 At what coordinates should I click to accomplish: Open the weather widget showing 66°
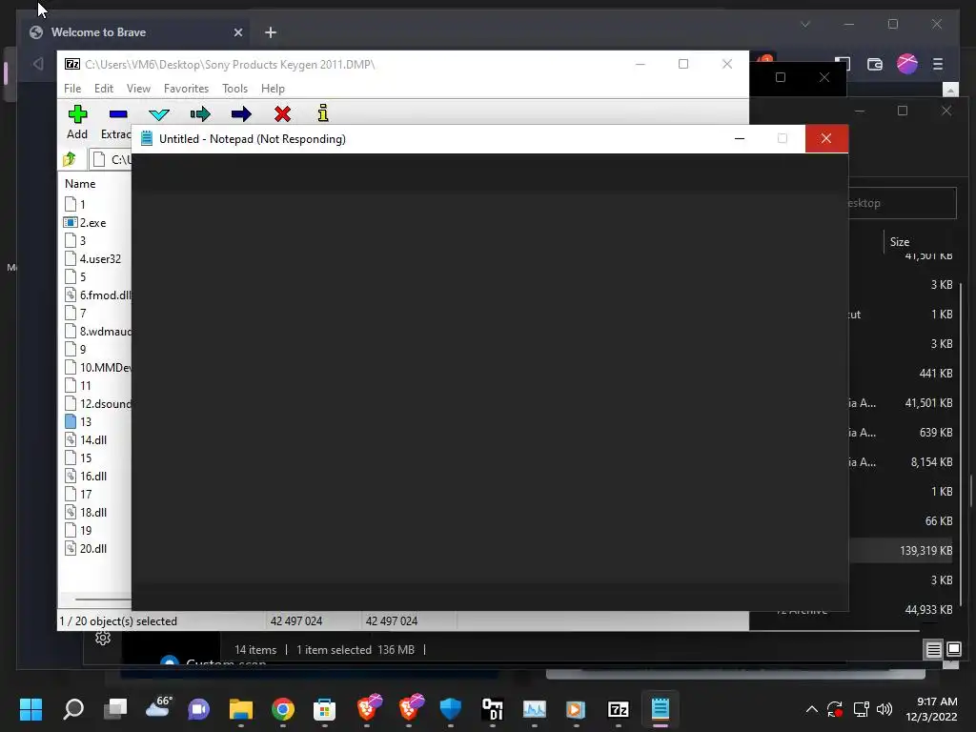pos(158,708)
